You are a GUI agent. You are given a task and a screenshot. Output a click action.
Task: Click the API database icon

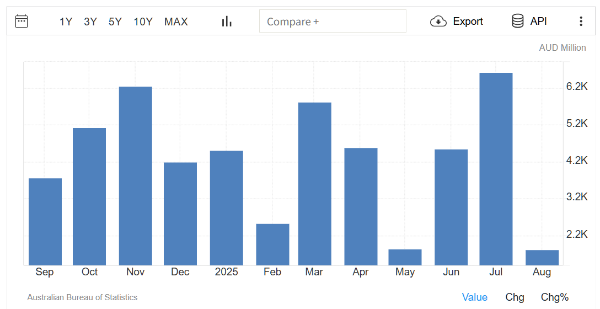click(517, 22)
